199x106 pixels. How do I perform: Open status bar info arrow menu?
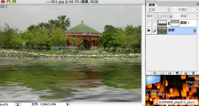[x=68, y=104]
